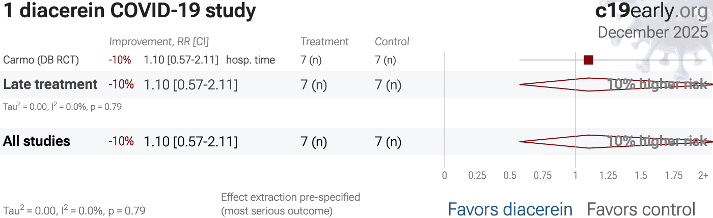Click the 2+ tick label on the axis
Image resolution: width=713 pixels, height=218 pixels.
703,176
